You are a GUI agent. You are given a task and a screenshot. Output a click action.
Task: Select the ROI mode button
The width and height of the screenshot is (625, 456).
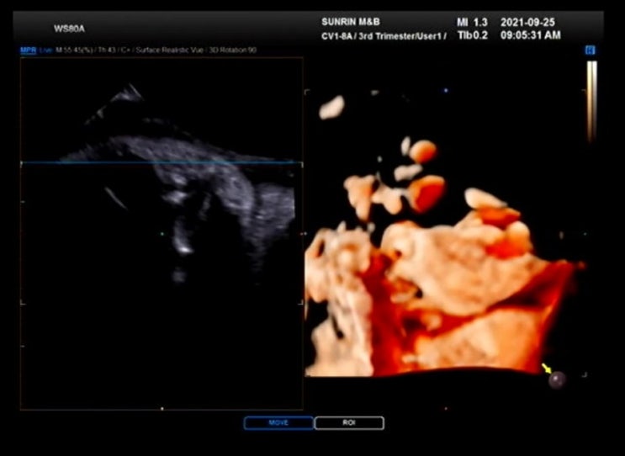(349, 423)
